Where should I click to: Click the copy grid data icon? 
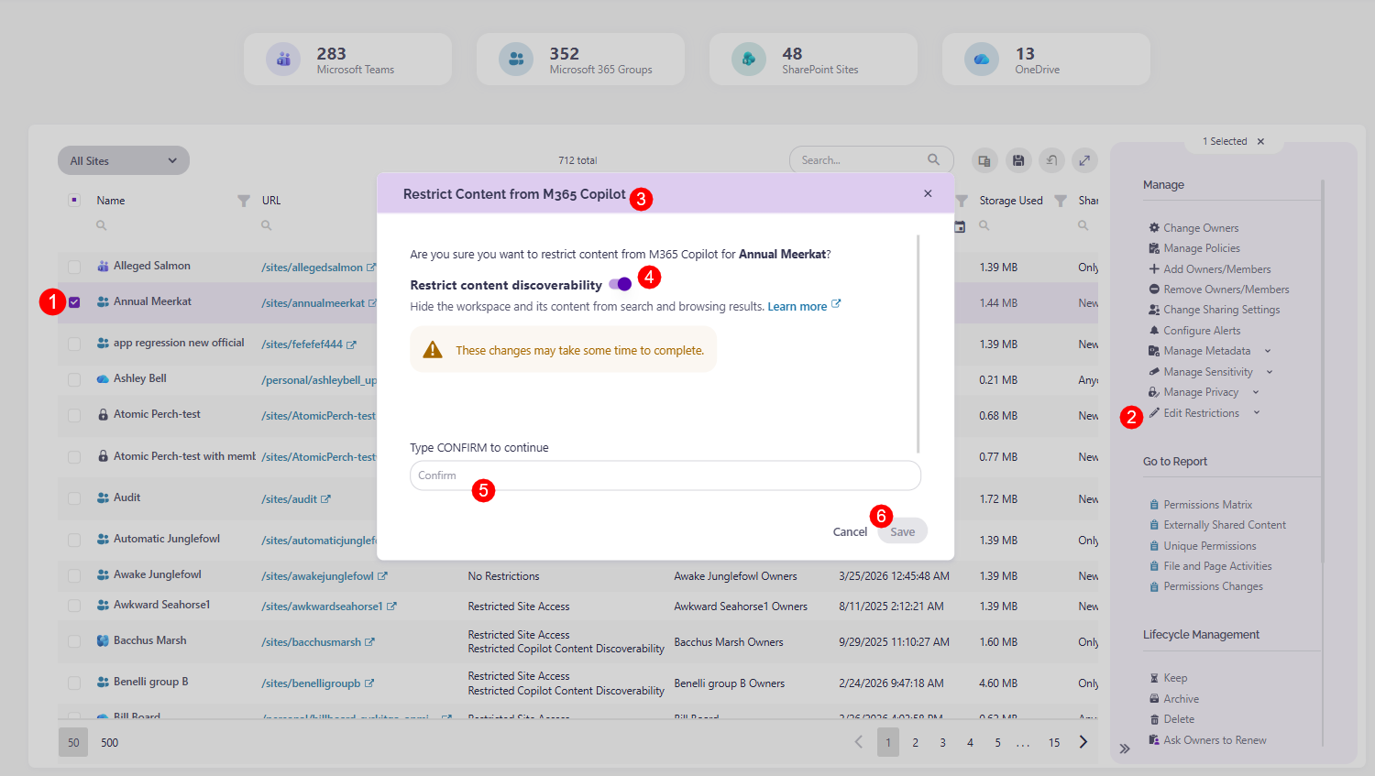[984, 160]
